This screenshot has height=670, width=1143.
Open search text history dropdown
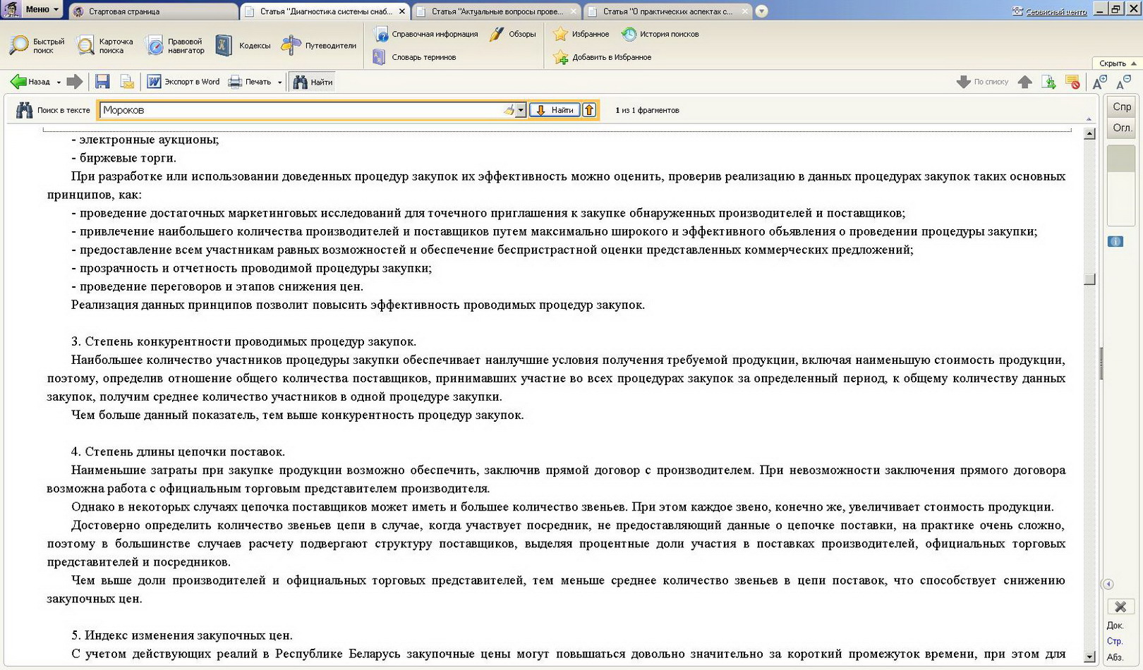[521, 110]
